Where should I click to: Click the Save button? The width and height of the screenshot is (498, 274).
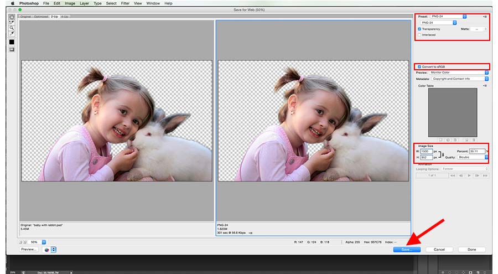click(x=407, y=250)
